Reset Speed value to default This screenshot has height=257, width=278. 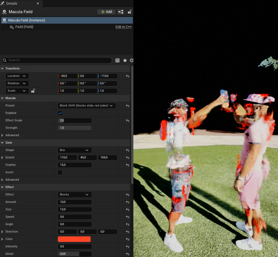(x=128, y=217)
